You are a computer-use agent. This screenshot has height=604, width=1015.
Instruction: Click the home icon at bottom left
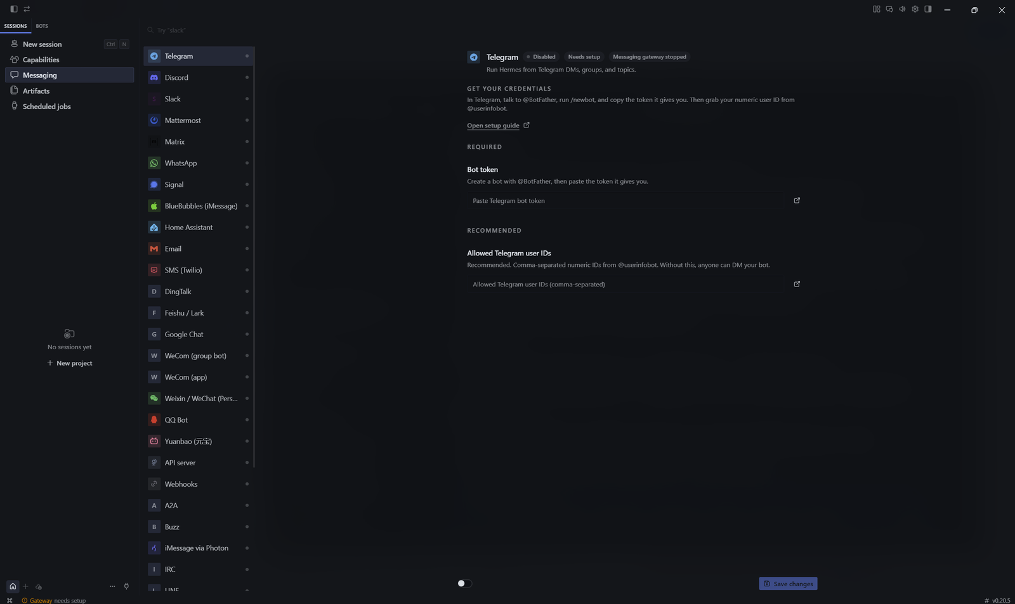(x=13, y=586)
